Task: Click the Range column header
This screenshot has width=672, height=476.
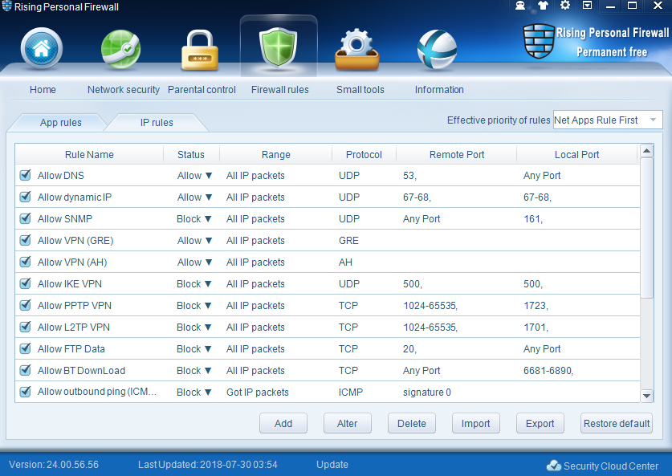Action: (x=276, y=155)
